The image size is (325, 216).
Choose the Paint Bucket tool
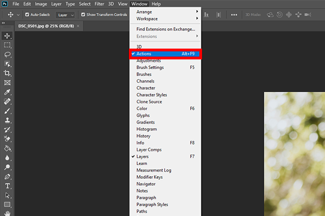(x=8, y=148)
